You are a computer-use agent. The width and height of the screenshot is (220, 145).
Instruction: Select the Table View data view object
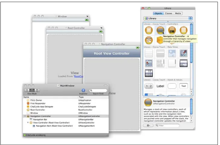pyautogui.click(x=149, y=53)
